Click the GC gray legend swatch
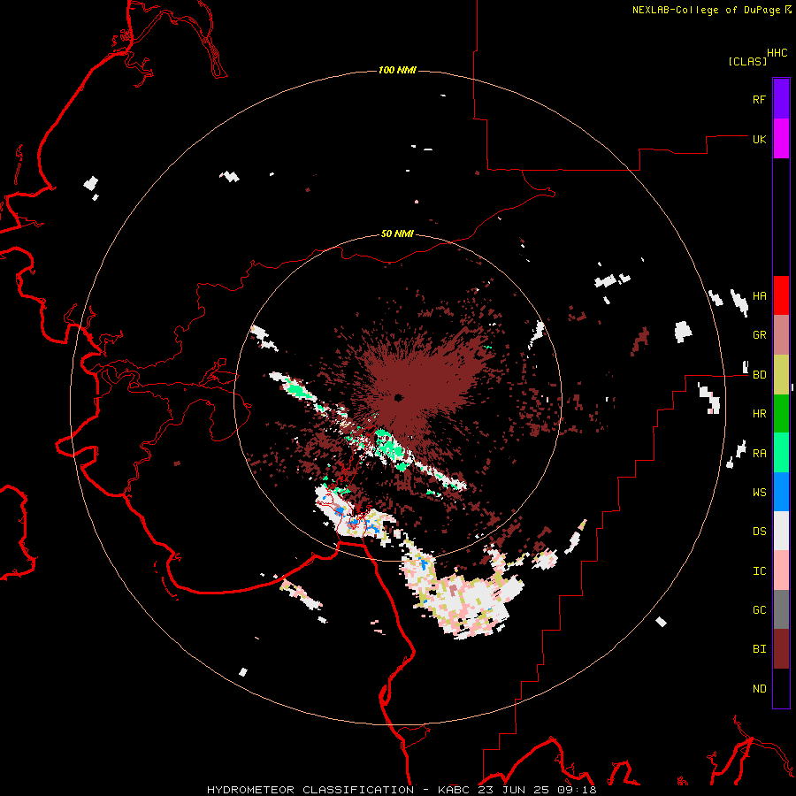The image size is (796, 796). pos(781,609)
